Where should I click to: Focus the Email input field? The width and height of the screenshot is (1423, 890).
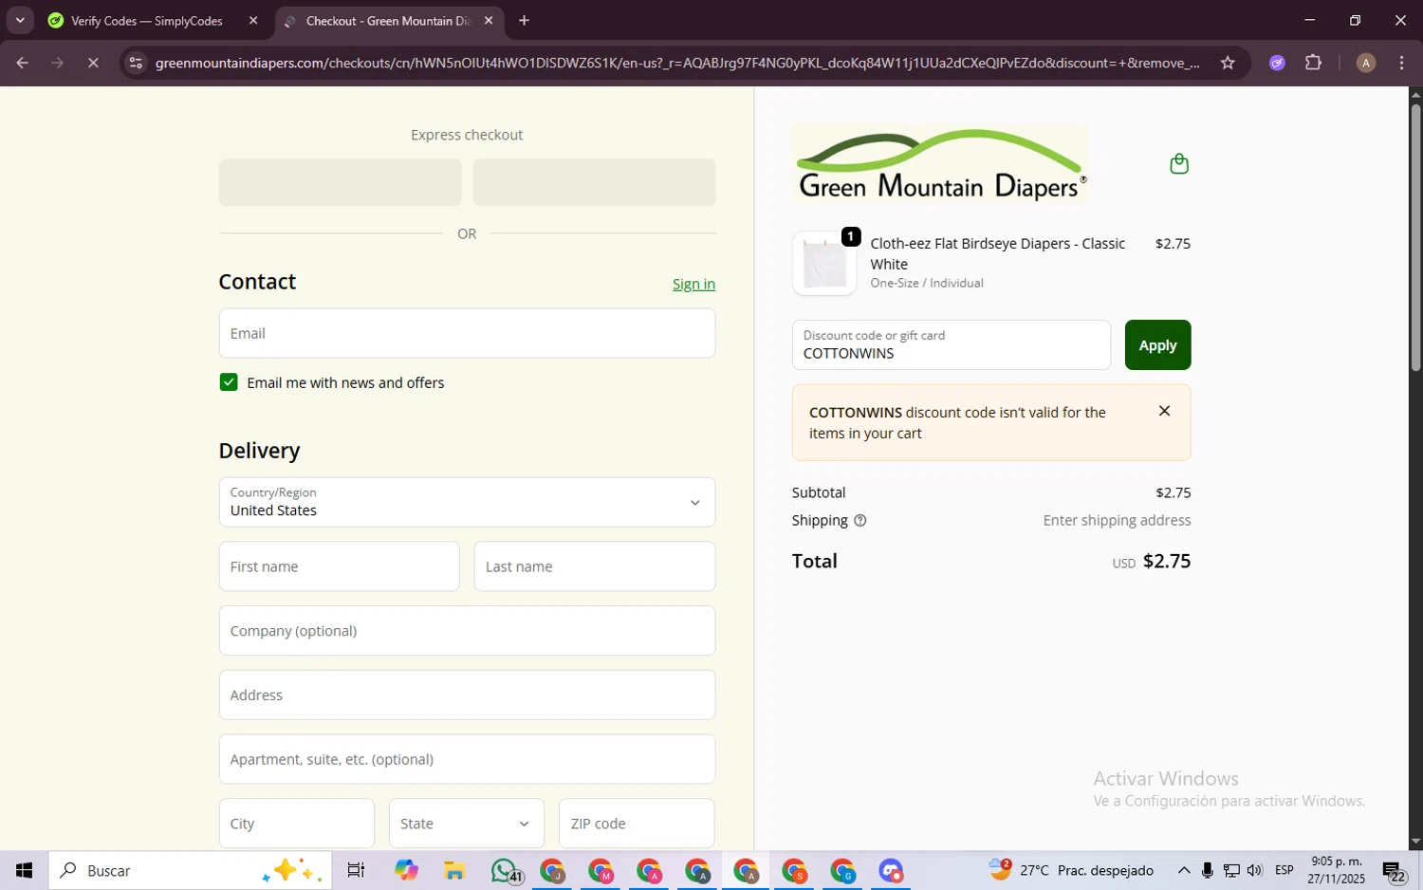tap(467, 333)
